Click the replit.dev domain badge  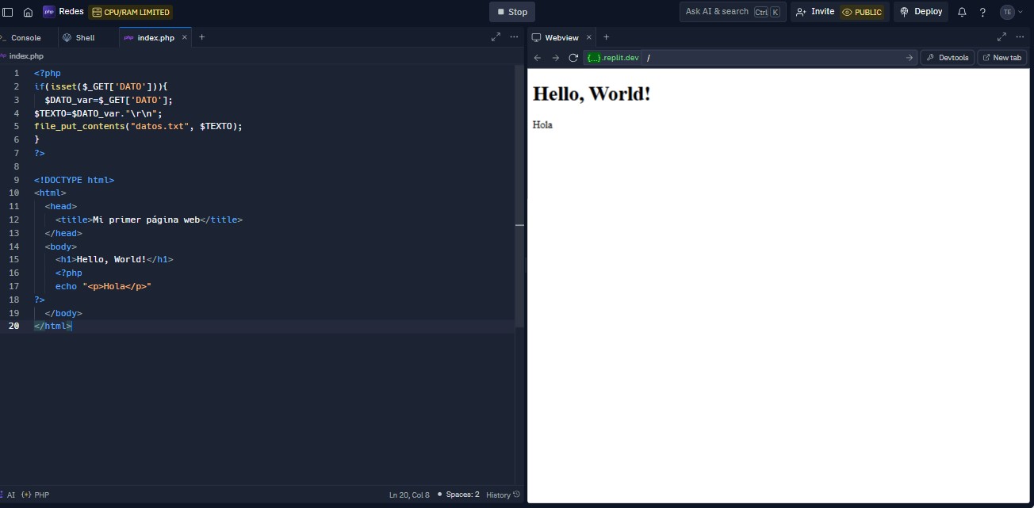(612, 58)
